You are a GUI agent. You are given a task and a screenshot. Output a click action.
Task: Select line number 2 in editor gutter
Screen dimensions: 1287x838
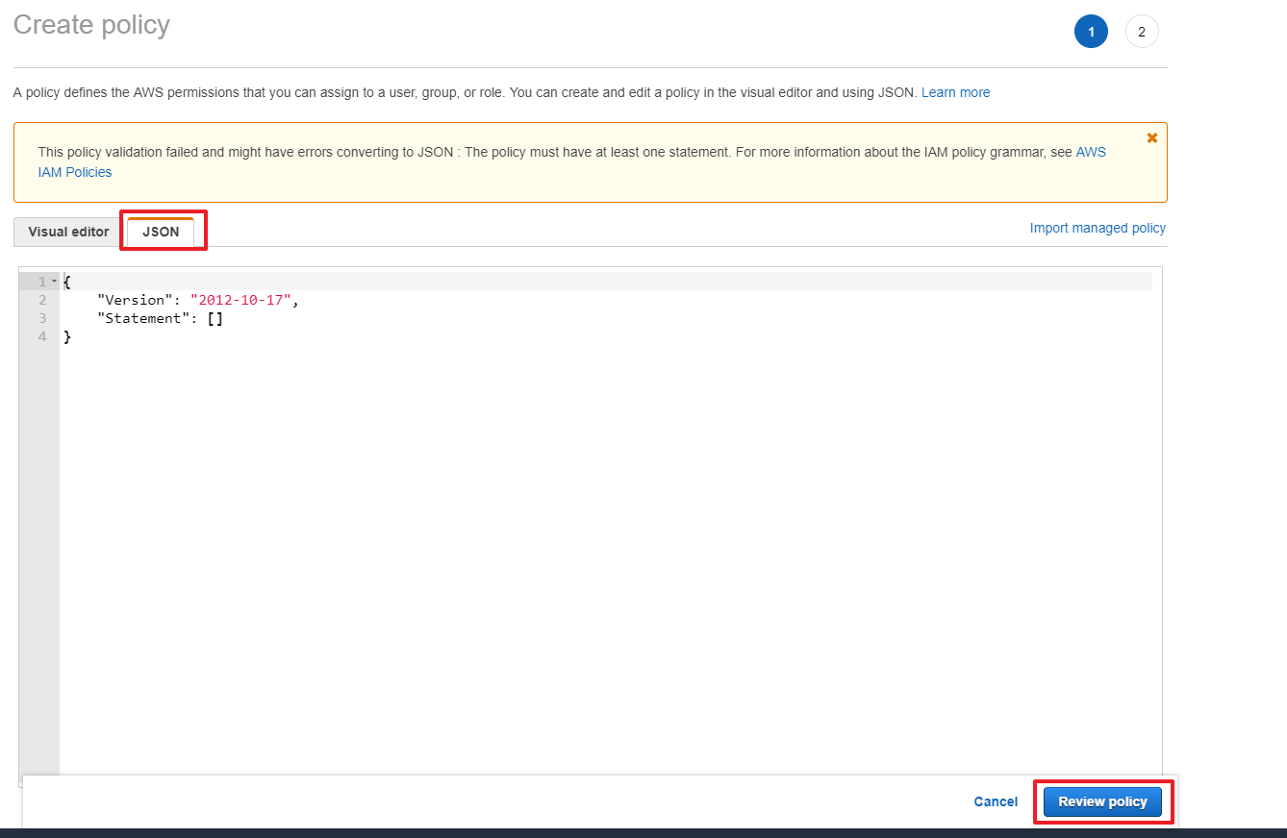42,300
